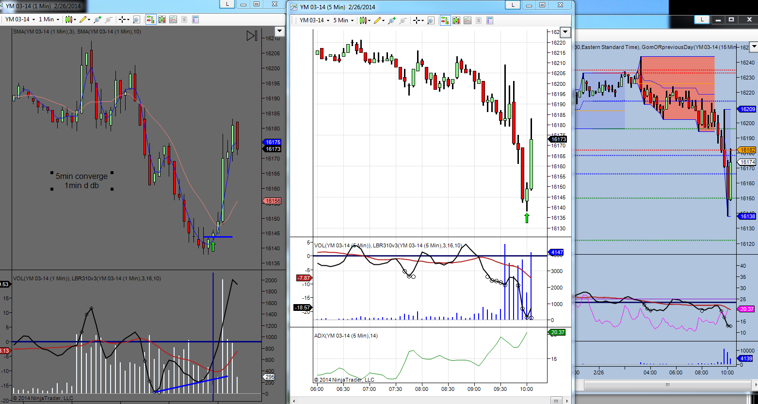Open the price-axis arrow menu, 15 Min chart
Image resolution: width=758 pixels, height=404 pixels.
click(753, 47)
